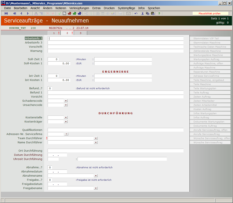Switch to tab 3
The image size is (233, 203).
pyautogui.click(x=81, y=33)
